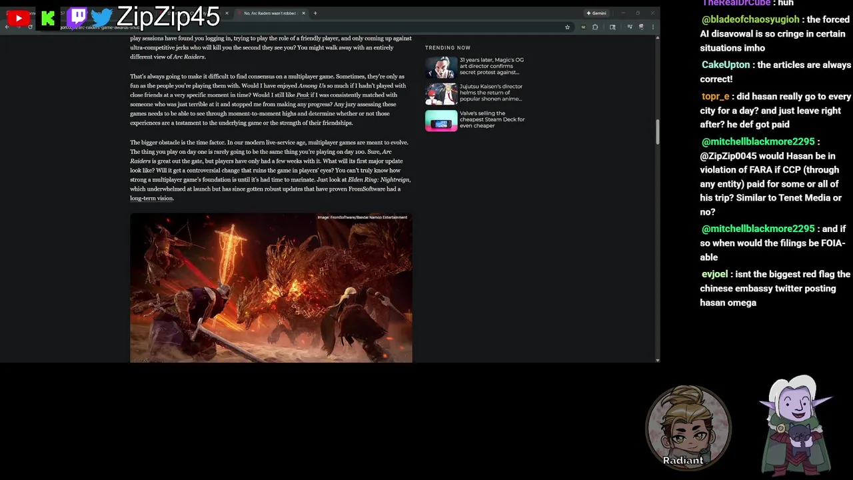Click chat username 'TheRealDrCube'
This screenshot has width=853, height=480.
click(736, 3)
